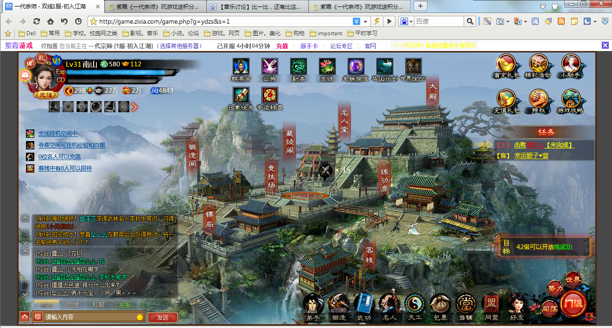Toggle the game sound speaker icon
This screenshot has height=328, width=612.
[x=31, y=63]
